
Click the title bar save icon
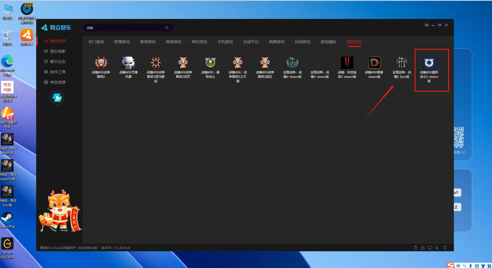click(x=427, y=25)
